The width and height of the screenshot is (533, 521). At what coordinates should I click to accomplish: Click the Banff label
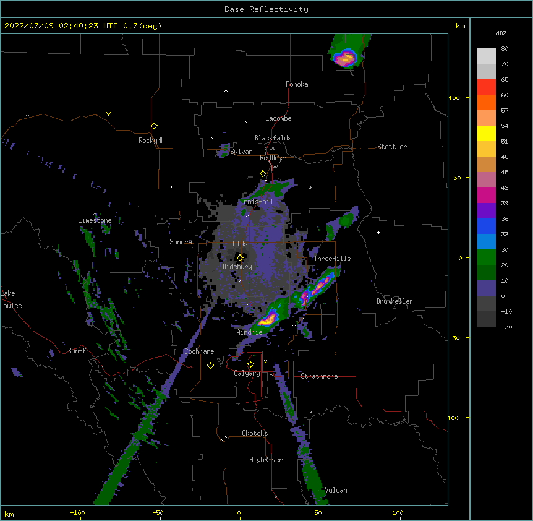tap(77, 351)
